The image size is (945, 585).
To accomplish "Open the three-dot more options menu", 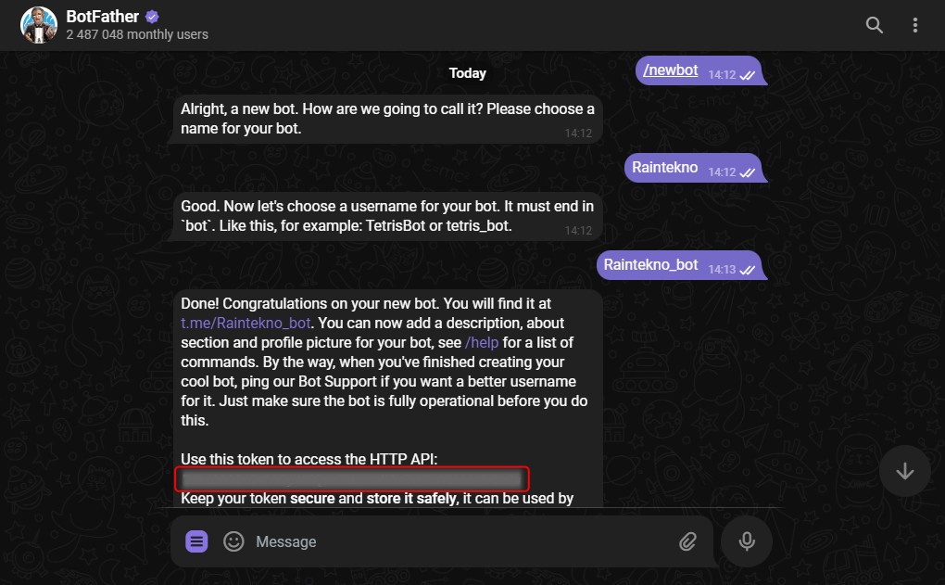I will 915,25.
